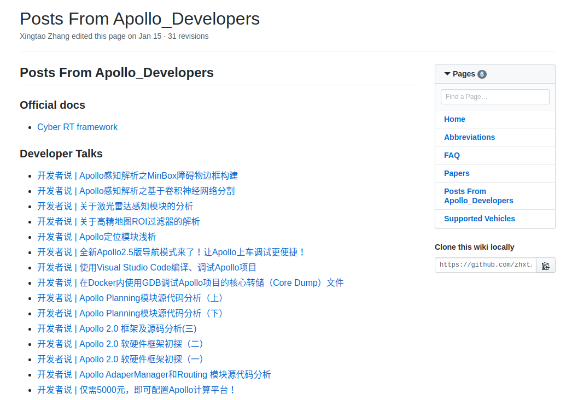Open the Cyber RT framework link
This screenshot has height=400, width=572.
coord(77,127)
